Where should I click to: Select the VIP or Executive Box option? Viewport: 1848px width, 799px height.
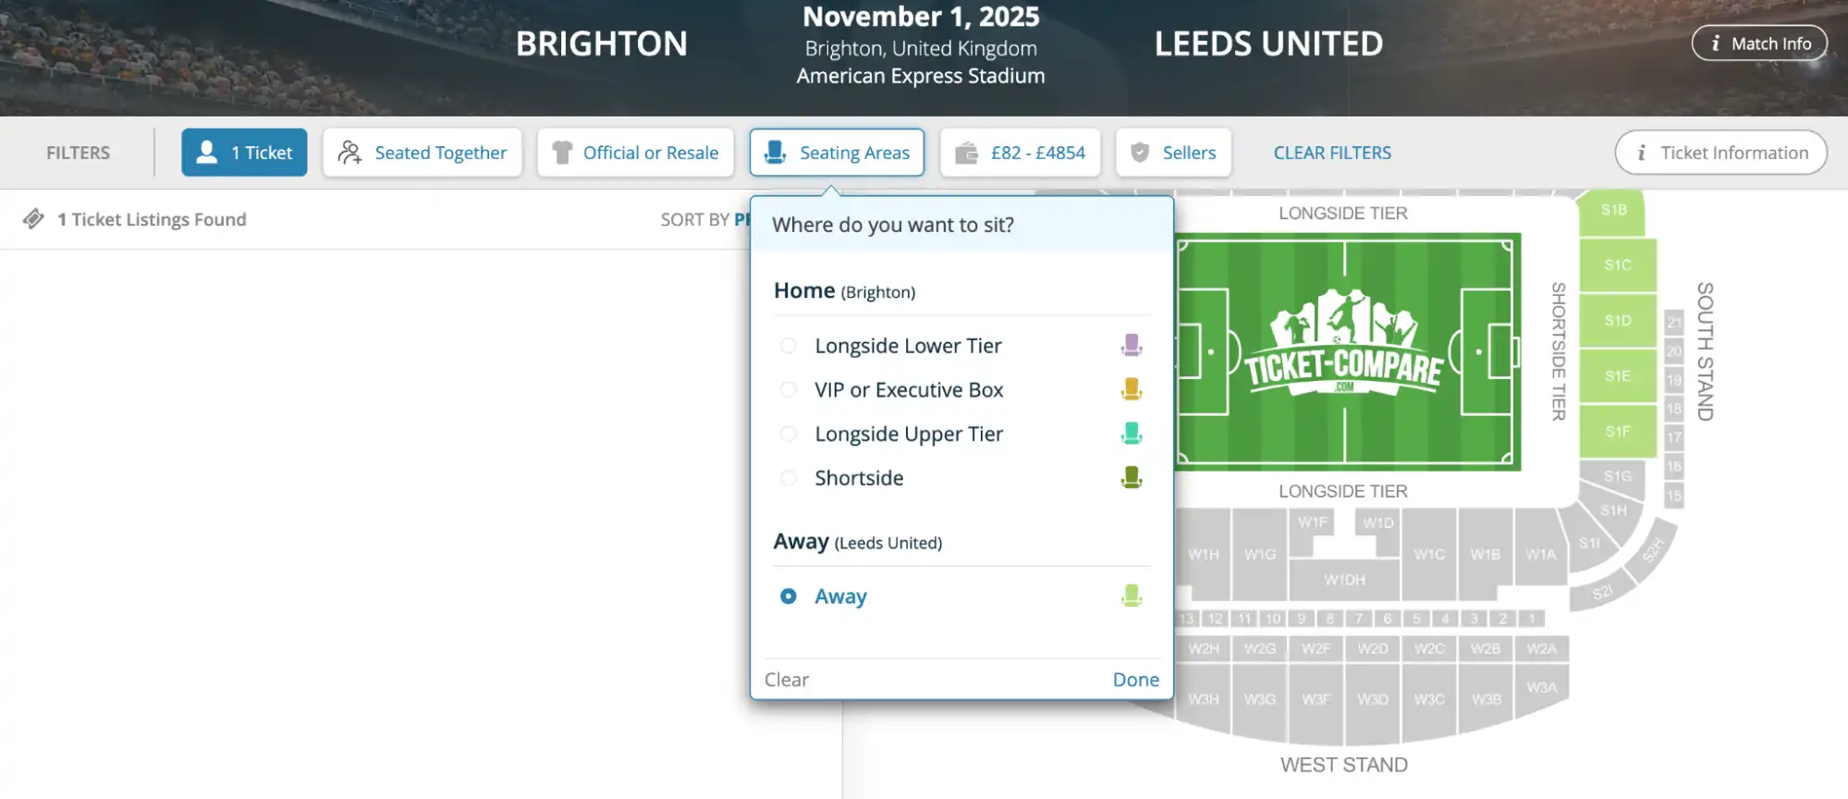(789, 389)
